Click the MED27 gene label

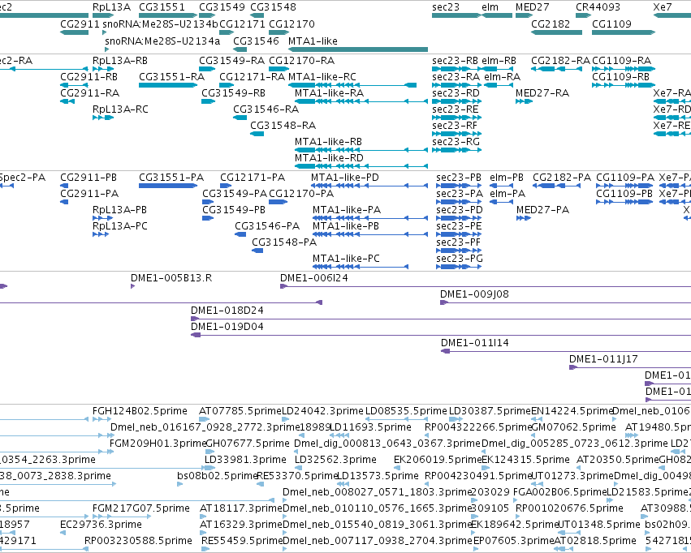tap(533, 7)
